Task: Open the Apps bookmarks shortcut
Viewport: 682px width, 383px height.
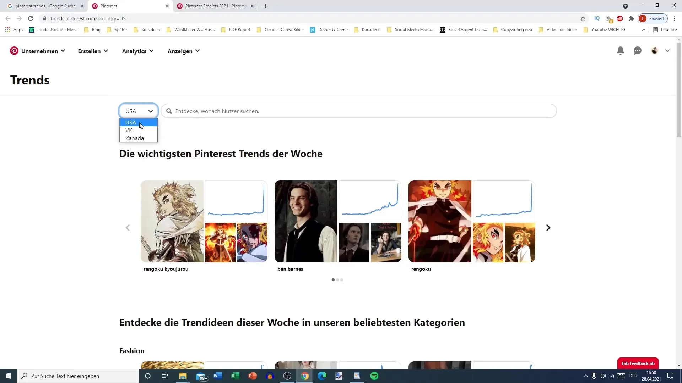Action: point(14,30)
